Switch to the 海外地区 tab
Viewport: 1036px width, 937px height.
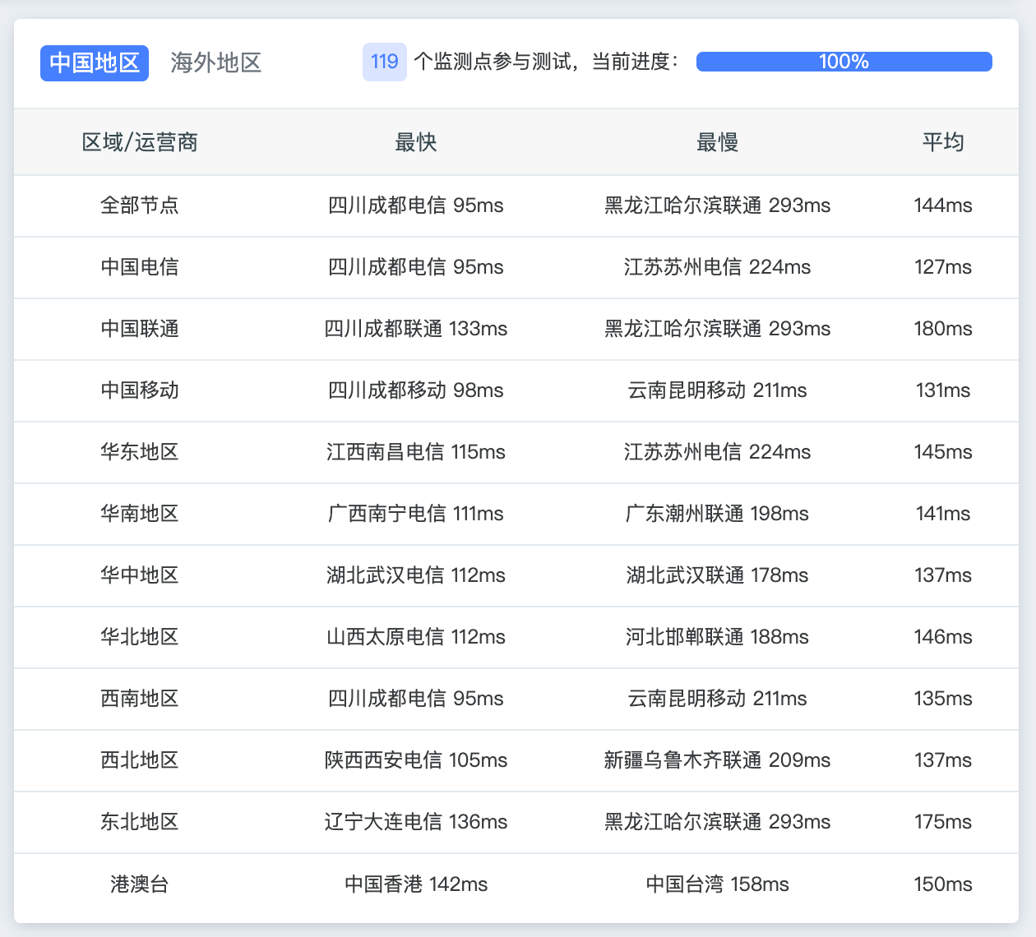tap(216, 62)
